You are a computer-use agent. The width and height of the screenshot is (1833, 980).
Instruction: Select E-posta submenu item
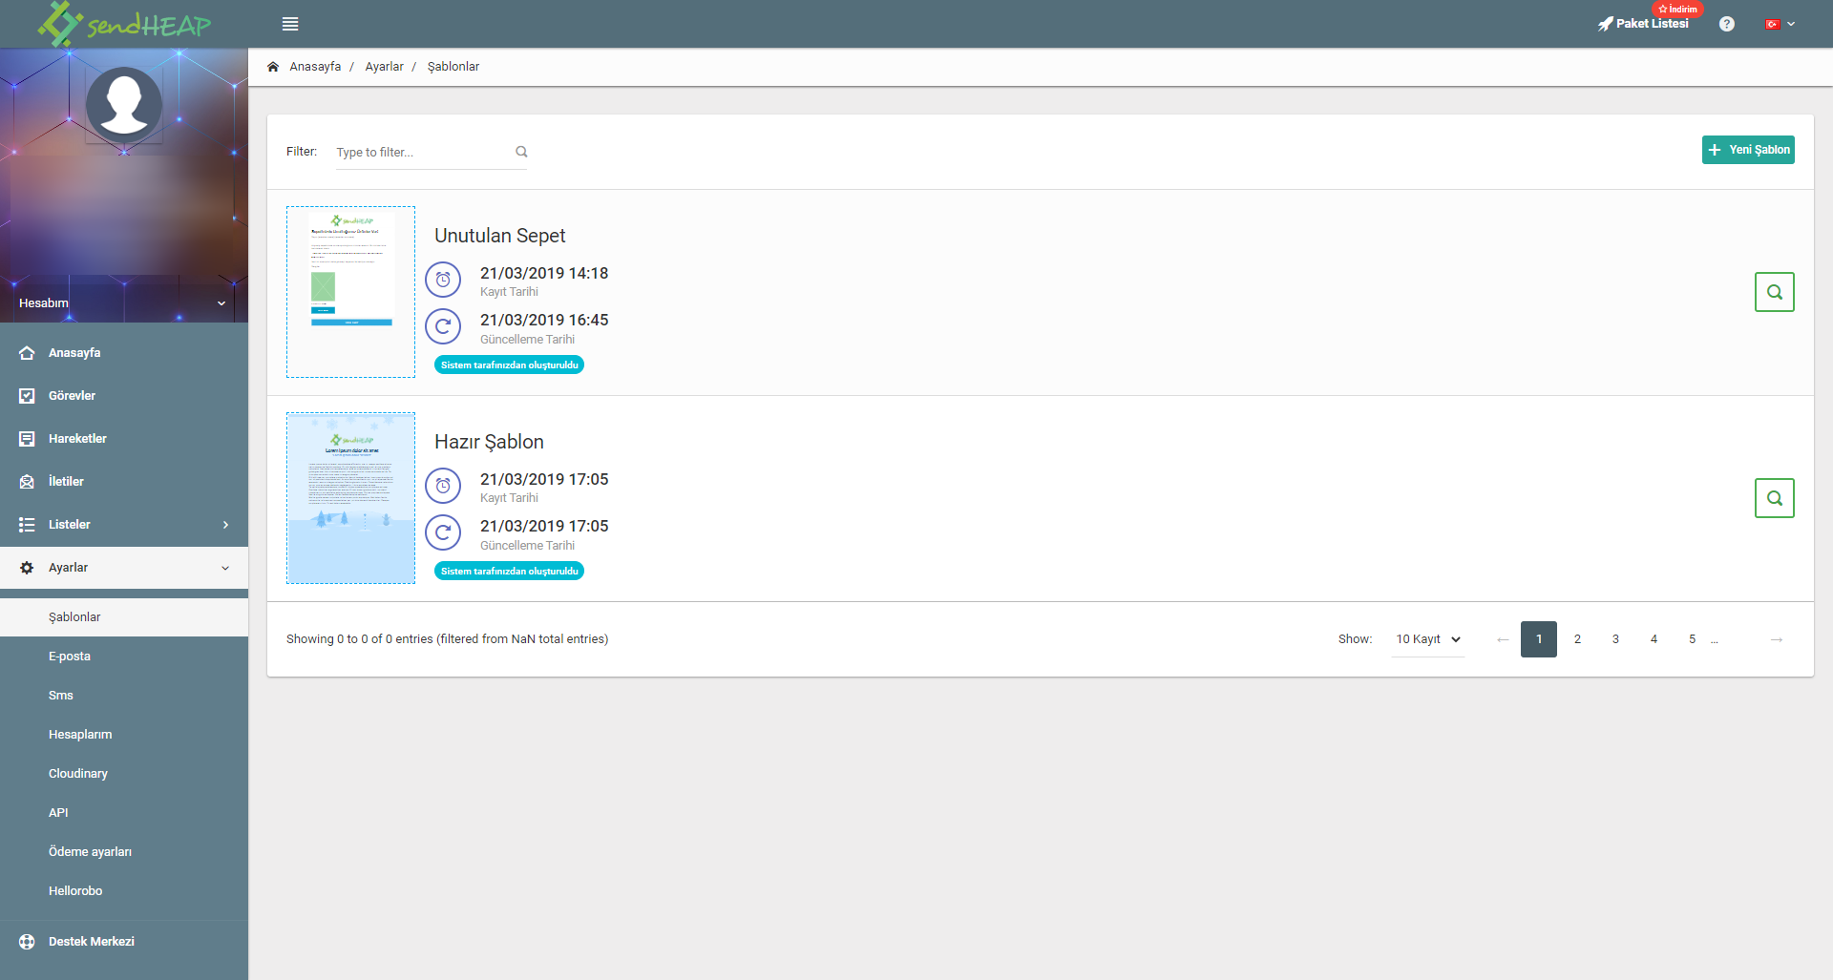point(124,657)
